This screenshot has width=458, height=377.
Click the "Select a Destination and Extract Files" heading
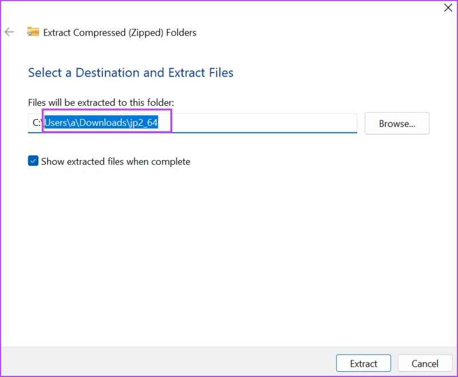point(131,73)
